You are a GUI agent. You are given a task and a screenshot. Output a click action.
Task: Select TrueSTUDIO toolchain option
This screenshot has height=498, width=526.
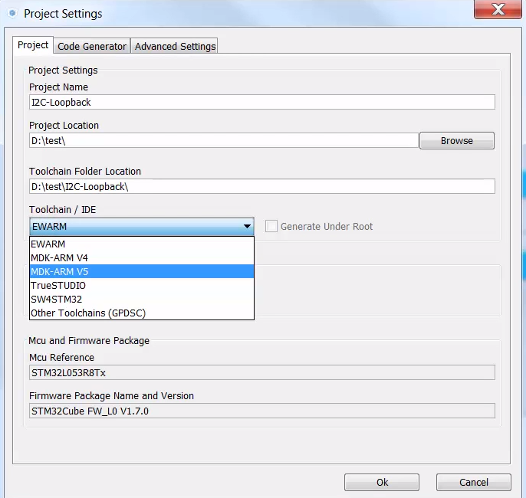pyautogui.click(x=142, y=285)
